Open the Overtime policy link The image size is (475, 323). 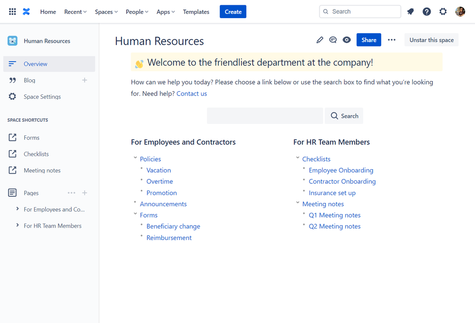pos(160,181)
